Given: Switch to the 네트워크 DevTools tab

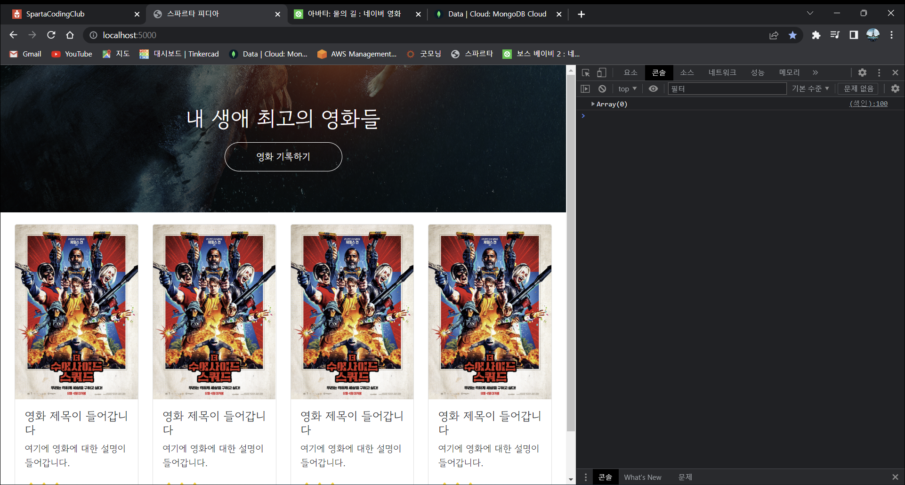Looking at the screenshot, I should point(722,73).
